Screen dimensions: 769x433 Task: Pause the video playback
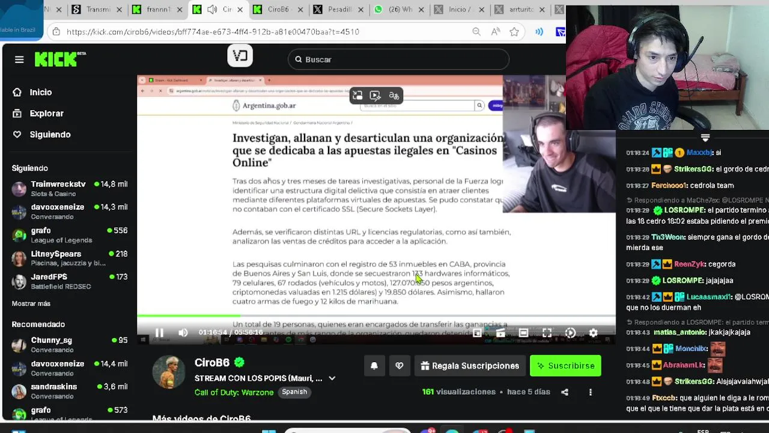click(159, 333)
